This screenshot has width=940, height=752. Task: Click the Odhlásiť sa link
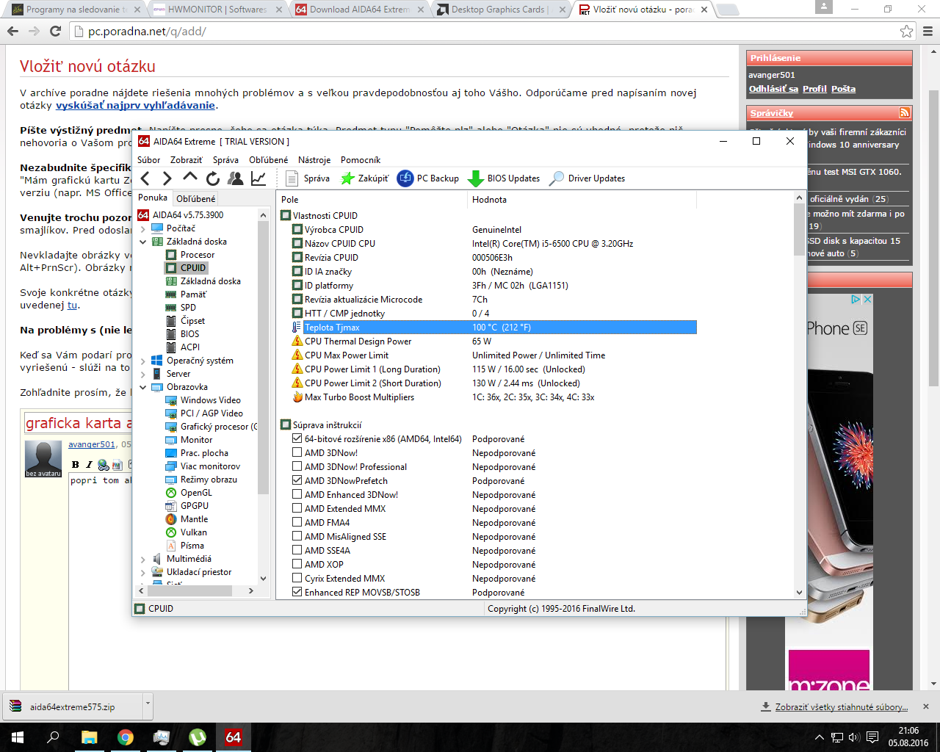pos(773,89)
